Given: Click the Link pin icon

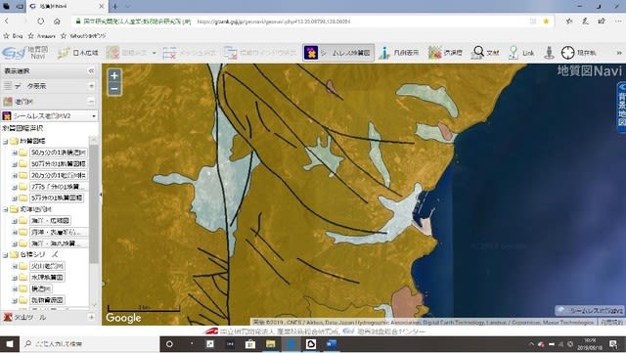Looking at the screenshot, I should pyautogui.click(x=513, y=53).
